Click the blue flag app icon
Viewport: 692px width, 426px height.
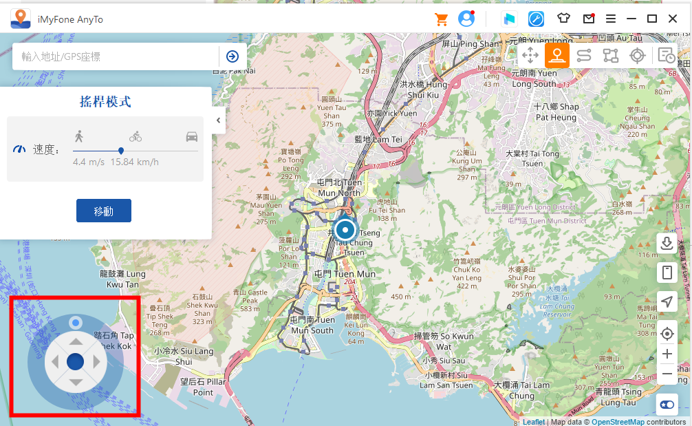click(509, 19)
